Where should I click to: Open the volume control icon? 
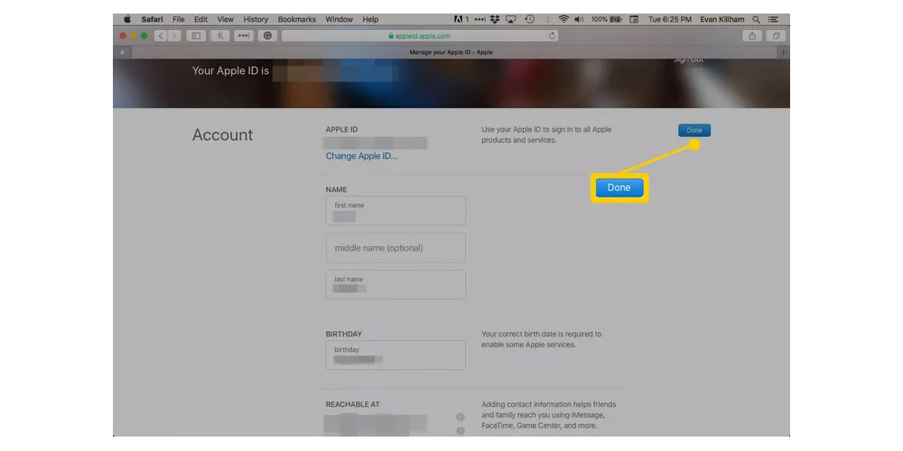[x=579, y=19]
